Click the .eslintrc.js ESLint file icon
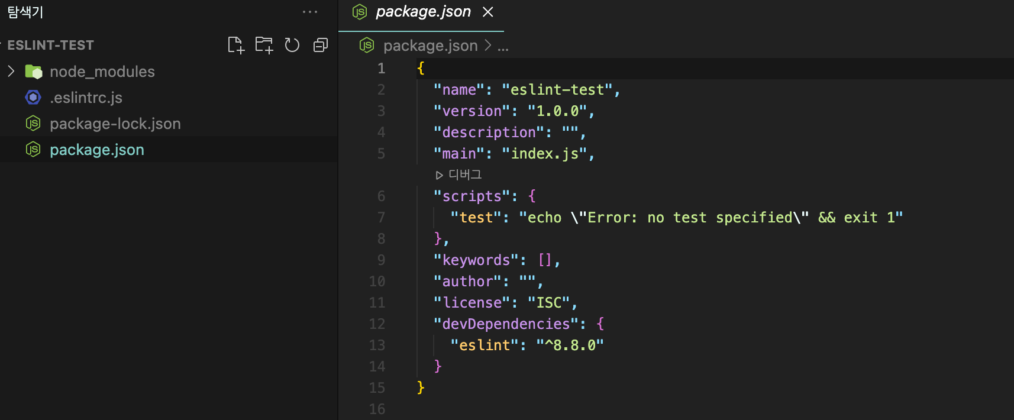The height and width of the screenshot is (420, 1014). click(x=33, y=98)
